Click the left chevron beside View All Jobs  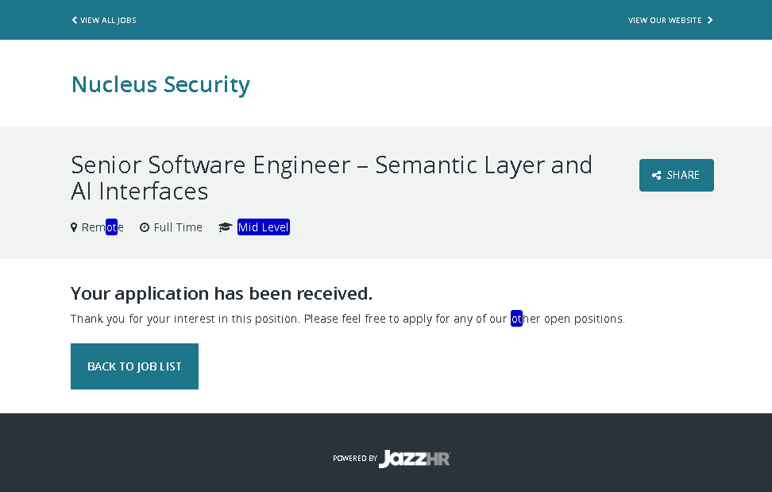point(75,20)
